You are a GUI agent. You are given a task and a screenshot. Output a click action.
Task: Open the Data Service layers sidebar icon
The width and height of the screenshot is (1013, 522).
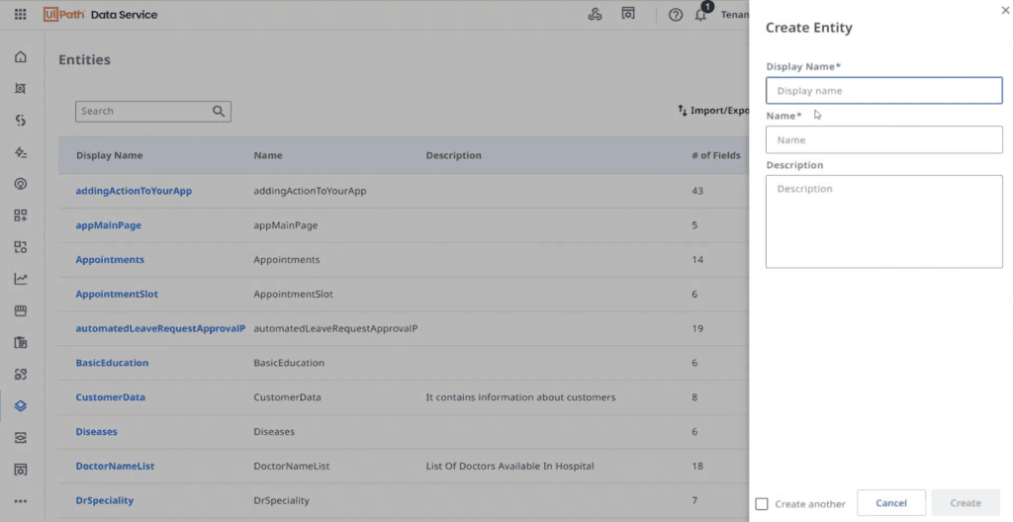[x=21, y=405]
